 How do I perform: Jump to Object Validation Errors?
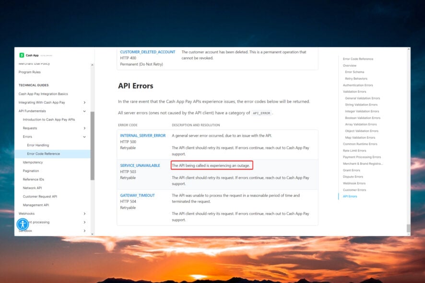point(362,131)
